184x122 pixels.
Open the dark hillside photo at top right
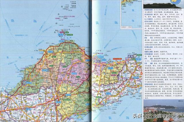(x=164, y=4)
